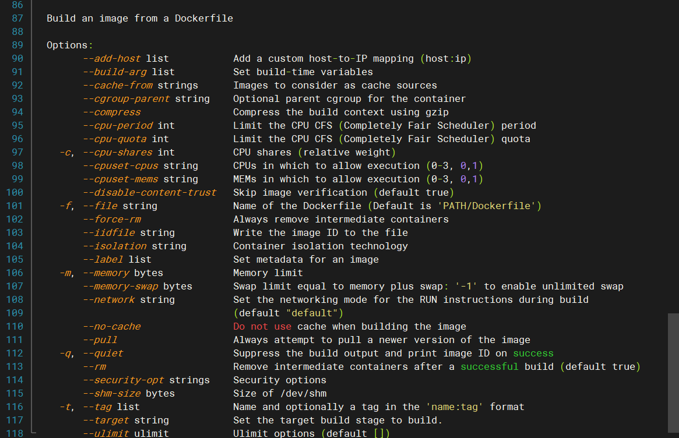Click 'Skip image verification' description
Viewport: 679px width, 438px height.
tap(300, 193)
